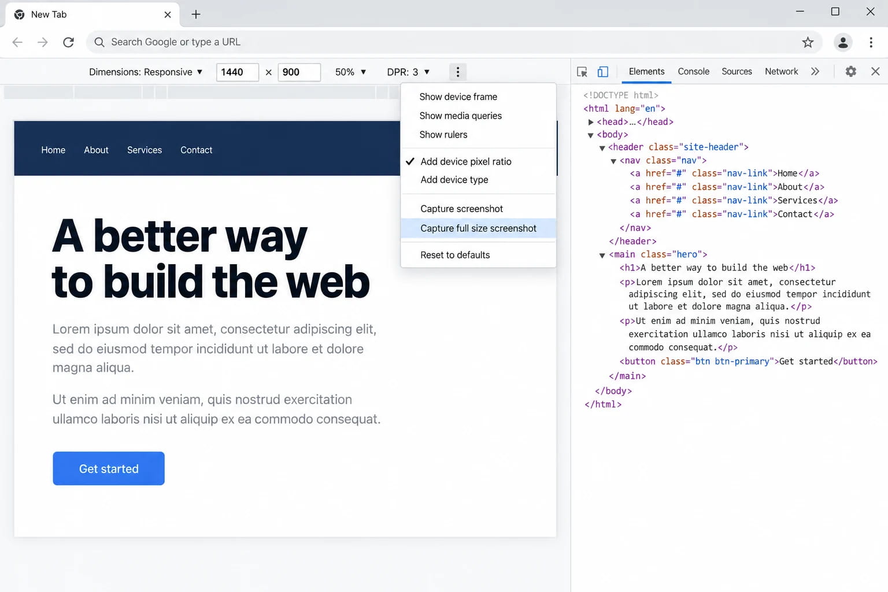Select the Ut enim paragraph node
888x592 pixels.
[745, 334]
